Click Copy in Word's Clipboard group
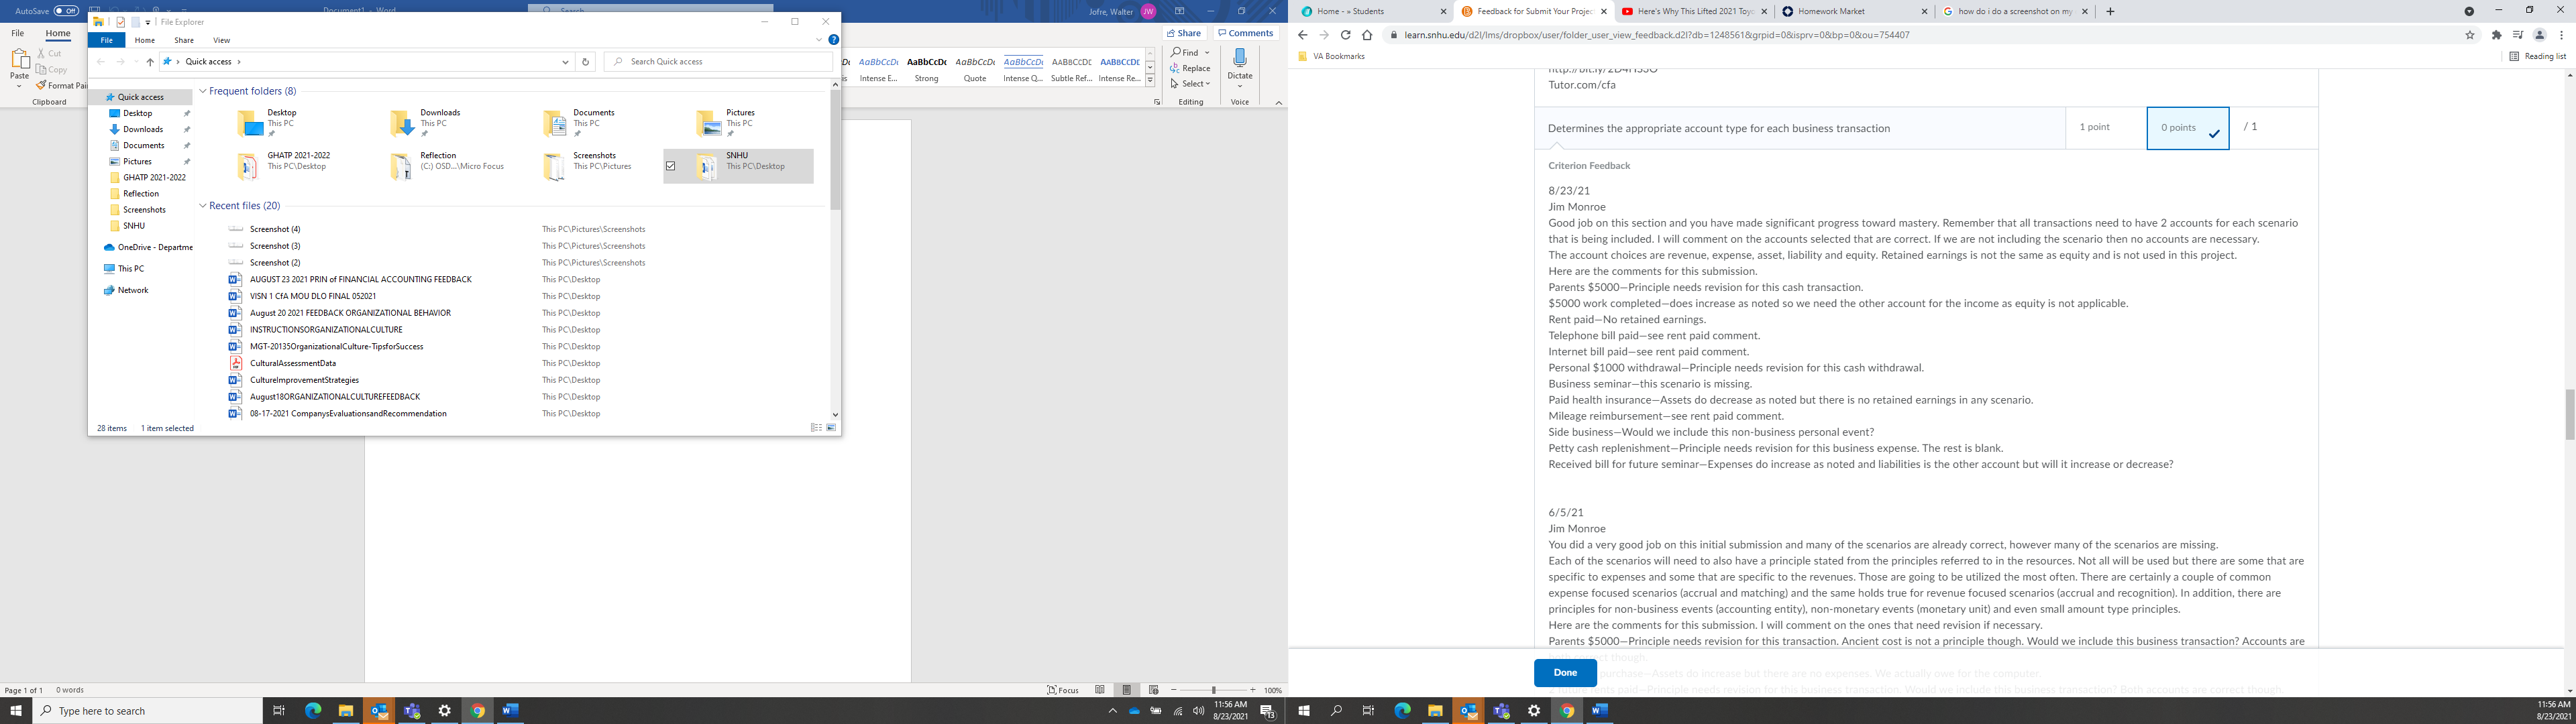Viewport: 2576px width, 724px height. 52,70
